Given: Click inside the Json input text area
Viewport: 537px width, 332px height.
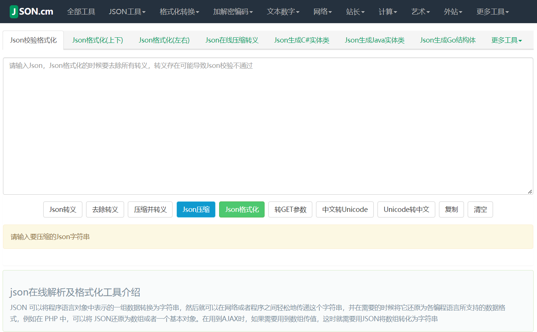Looking at the screenshot, I should [x=268, y=127].
